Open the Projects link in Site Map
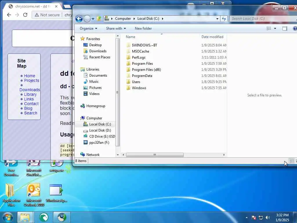297x223 pixels. click(x=31, y=80)
